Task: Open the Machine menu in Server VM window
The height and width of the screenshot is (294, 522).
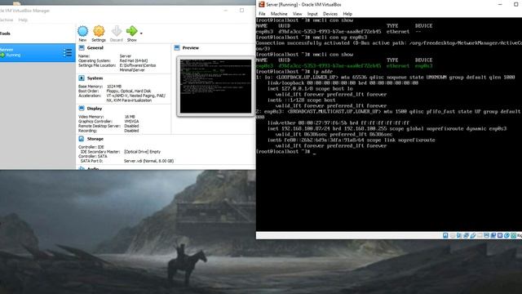Action: pyautogui.click(x=279, y=14)
